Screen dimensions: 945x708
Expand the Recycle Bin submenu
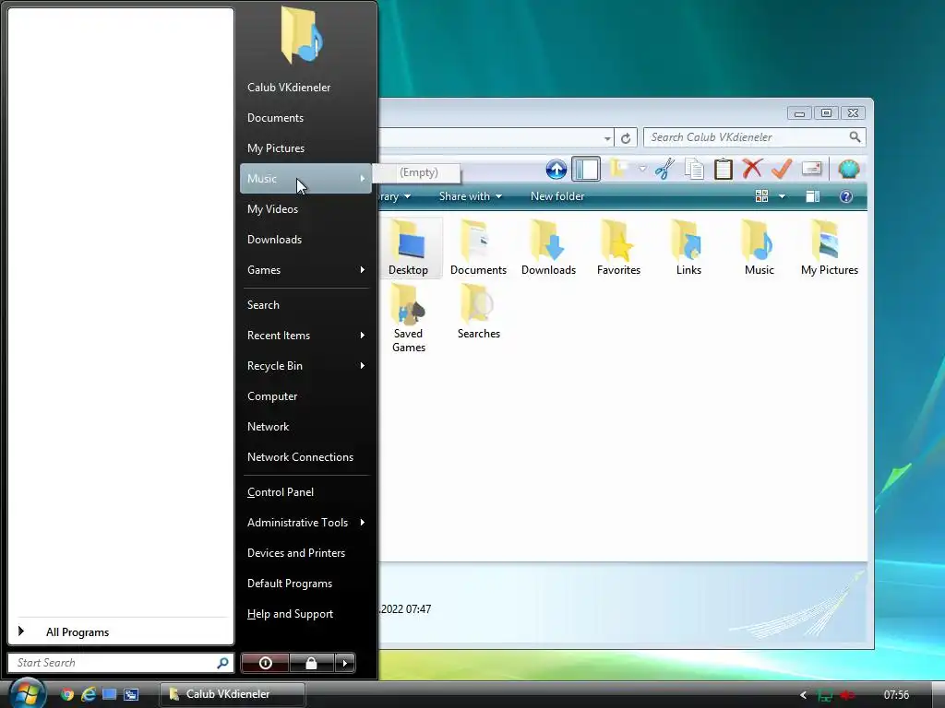[x=305, y=365]
